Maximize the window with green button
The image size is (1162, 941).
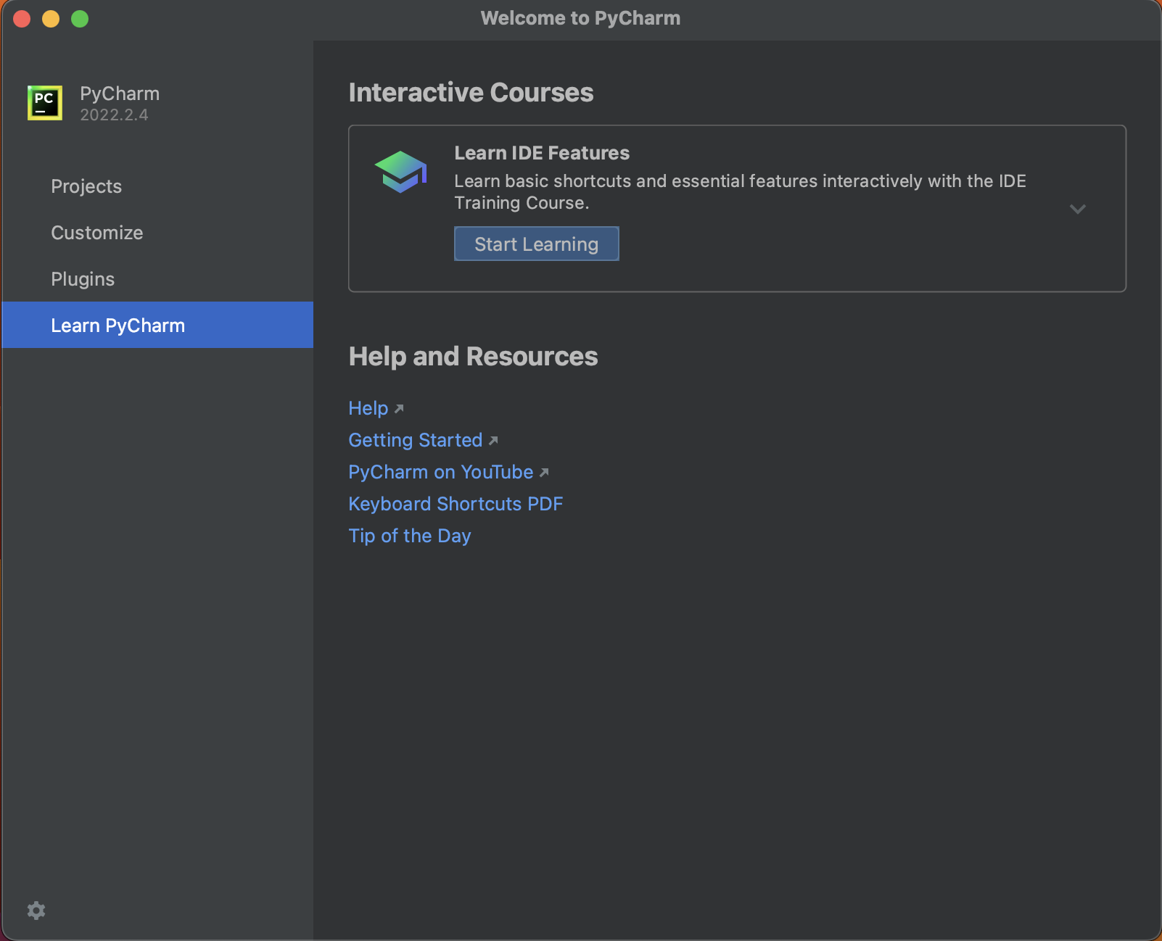tap(80, 19)
